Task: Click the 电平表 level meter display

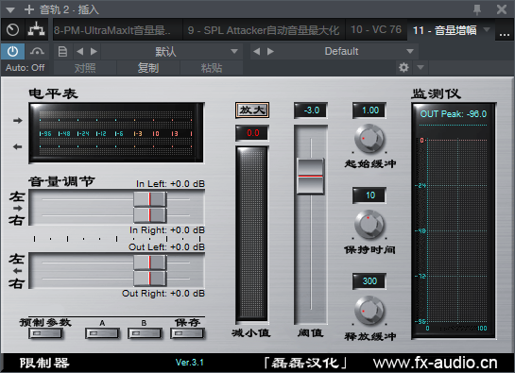Action: (116, 133)
